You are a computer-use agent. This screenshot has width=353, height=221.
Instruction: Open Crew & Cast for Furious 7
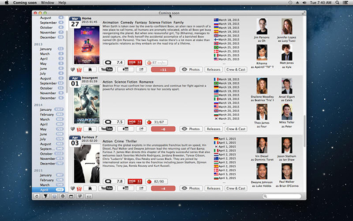[236, 189]
